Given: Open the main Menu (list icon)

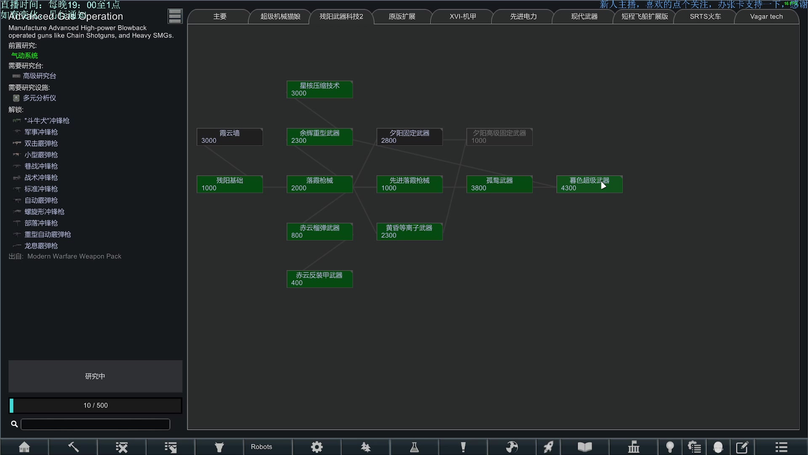Looking at the screenshot, I should click(781, 447).
